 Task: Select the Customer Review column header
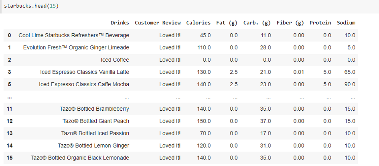[158, 23]
